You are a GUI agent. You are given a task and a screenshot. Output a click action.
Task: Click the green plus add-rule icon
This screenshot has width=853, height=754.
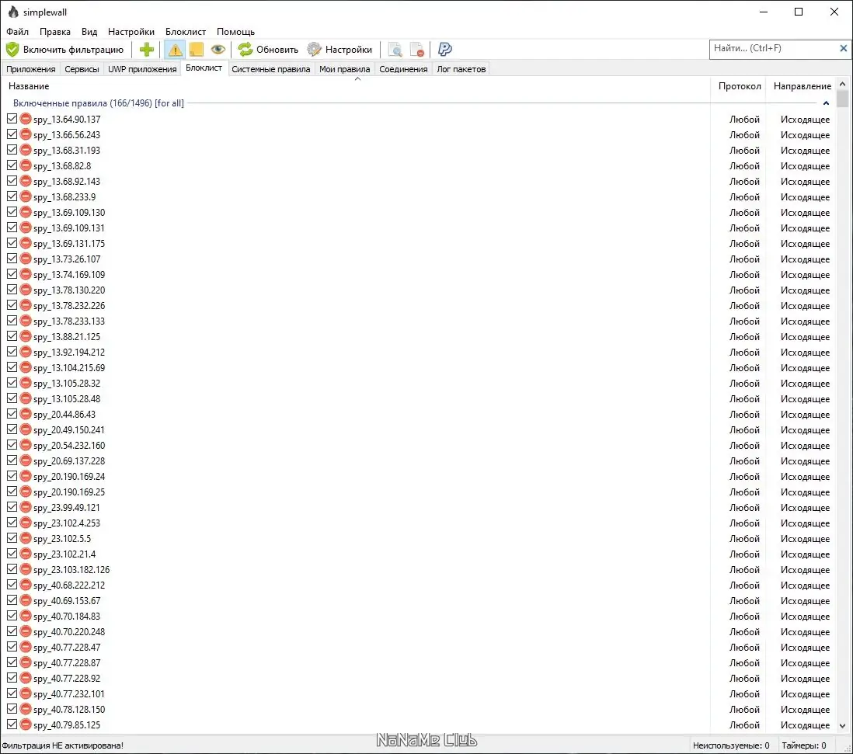tap(146, 50)
